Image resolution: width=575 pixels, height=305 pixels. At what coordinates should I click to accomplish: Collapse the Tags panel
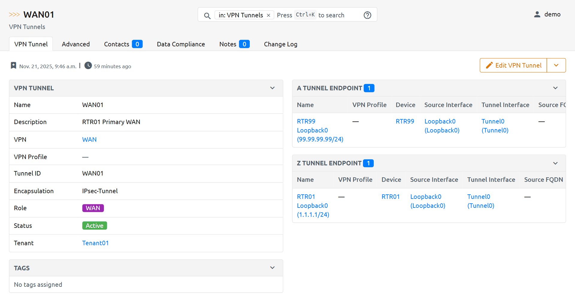272,268
